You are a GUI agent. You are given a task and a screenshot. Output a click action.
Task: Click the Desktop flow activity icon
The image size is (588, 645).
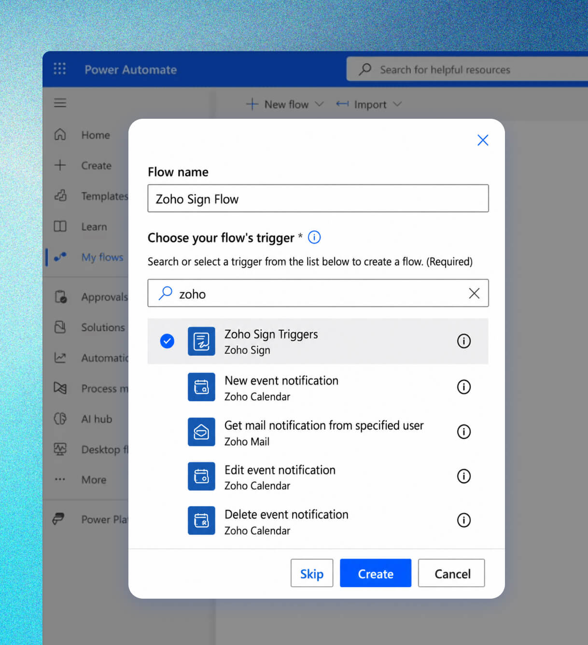pos(60,449)
